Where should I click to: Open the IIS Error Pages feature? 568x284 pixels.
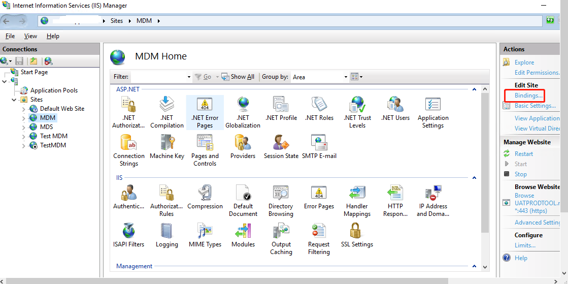pos(319,197)
